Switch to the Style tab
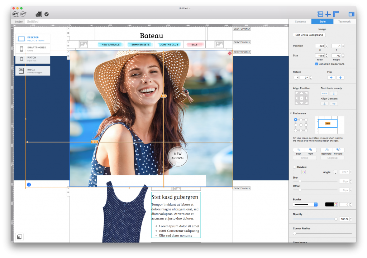The height and width of the screenshot is (258, 367). [322, 21]
